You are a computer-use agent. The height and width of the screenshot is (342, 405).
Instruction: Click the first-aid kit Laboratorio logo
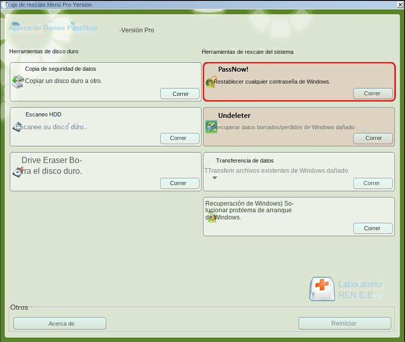[x=322, y=289]
